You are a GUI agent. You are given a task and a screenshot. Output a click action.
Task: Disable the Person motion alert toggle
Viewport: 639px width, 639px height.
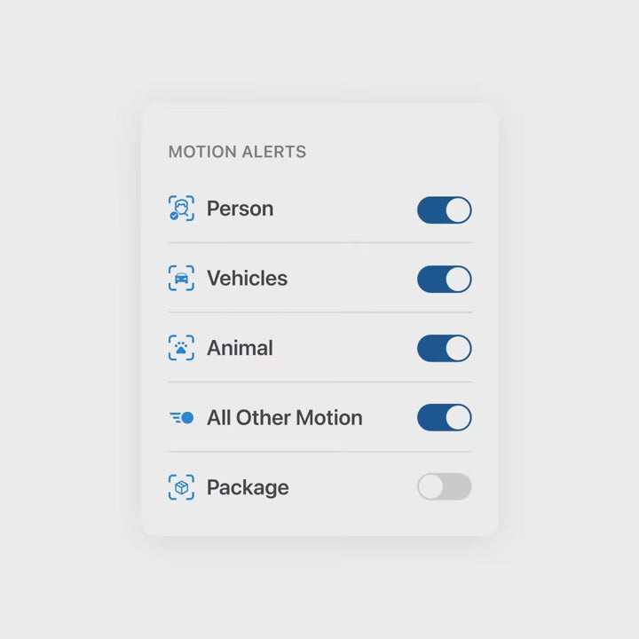coord(444,209)
